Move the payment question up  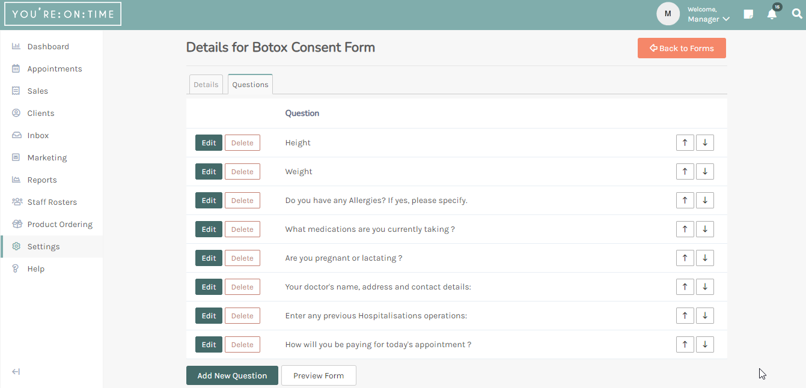685,345
